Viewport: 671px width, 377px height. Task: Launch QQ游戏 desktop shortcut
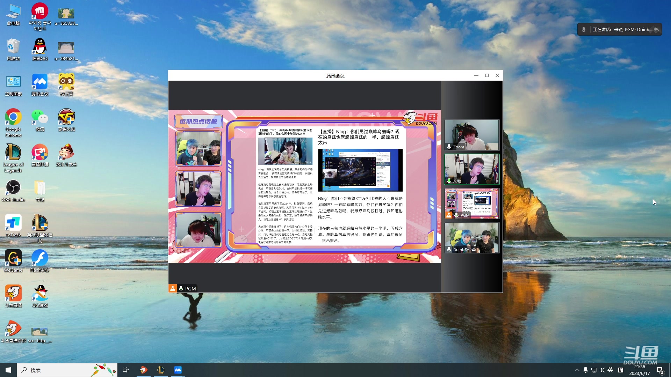[x=40, y=296]
